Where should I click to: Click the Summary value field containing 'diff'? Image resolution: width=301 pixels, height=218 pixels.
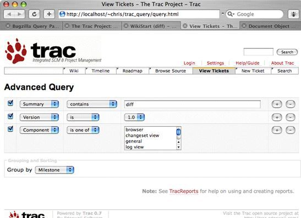coord(193,104)
